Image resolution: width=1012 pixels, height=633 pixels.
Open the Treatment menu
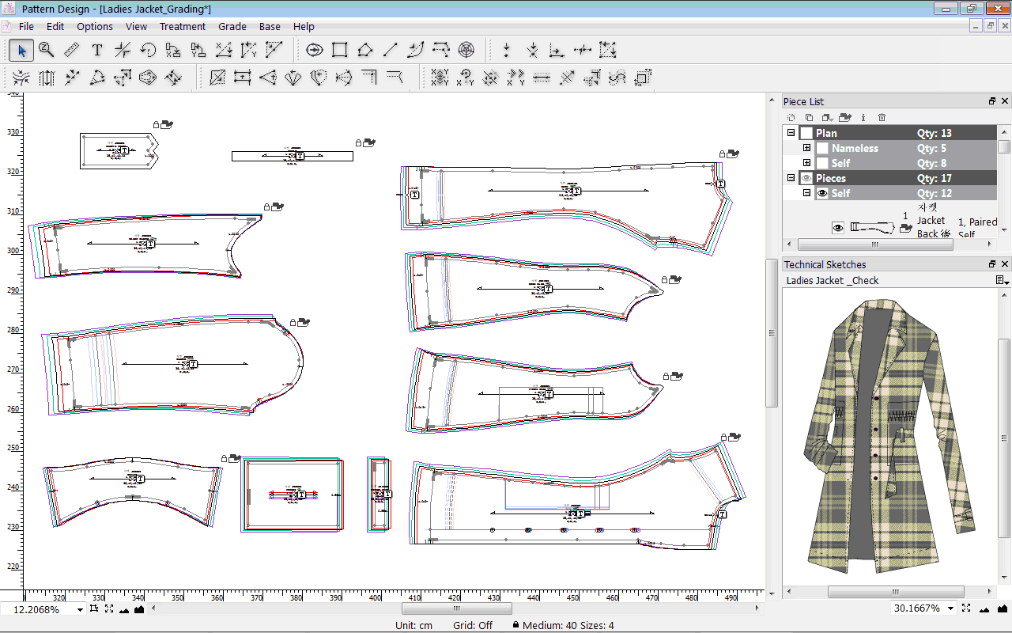click(183, 26)
